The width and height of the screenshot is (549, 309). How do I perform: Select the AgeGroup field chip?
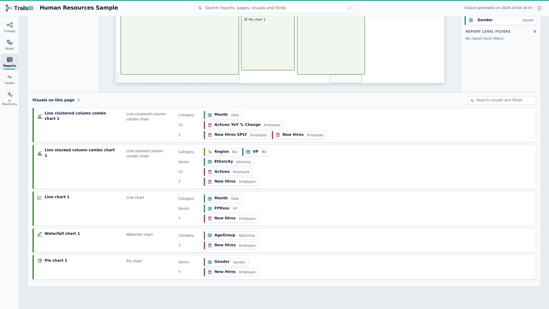coord(231,235)
